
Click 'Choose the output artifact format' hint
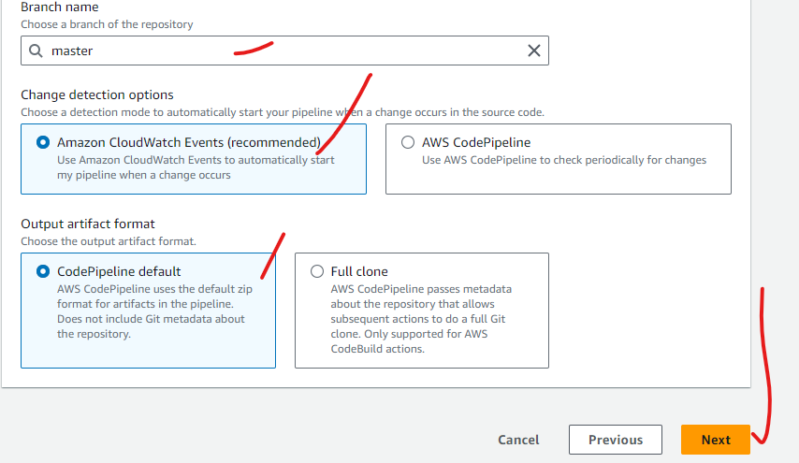coord(109,241)
